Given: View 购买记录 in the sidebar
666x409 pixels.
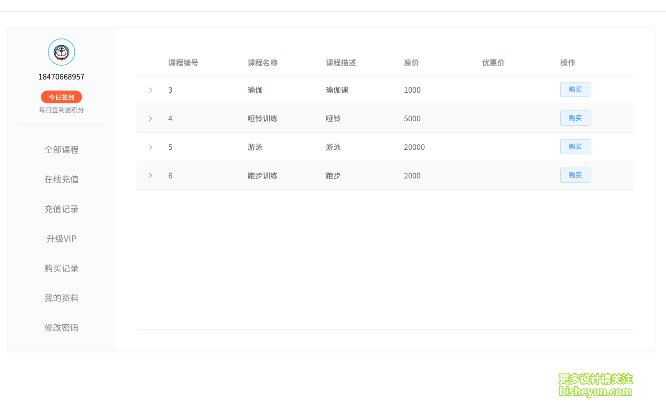Looking at the screenshot, I should (x=61, y=268).
